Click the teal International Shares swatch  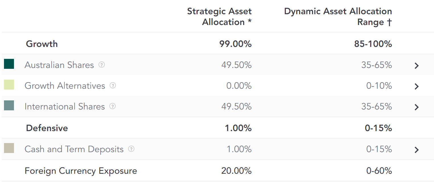tap(9, 106)
